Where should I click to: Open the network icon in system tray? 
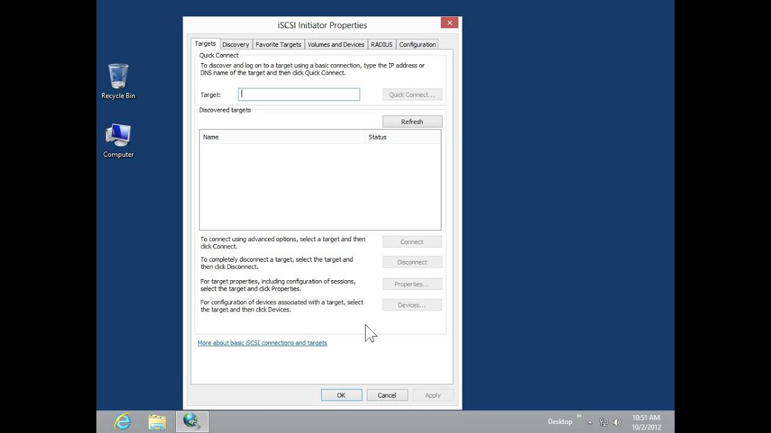604,422
